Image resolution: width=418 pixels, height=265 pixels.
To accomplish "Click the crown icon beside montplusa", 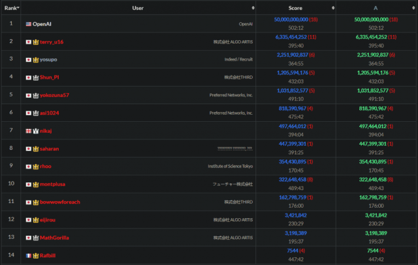I will 36,184.
